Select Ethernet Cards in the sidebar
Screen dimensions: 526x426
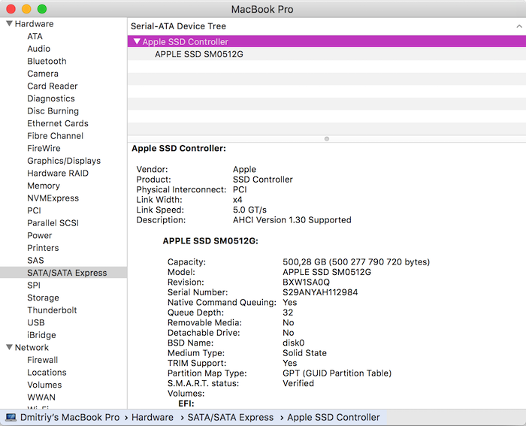58,123
